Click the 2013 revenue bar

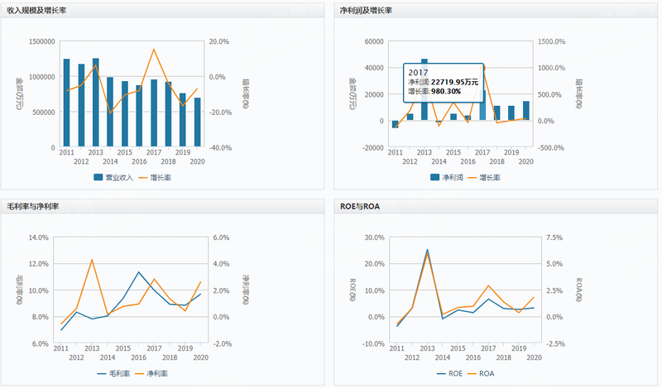(x=96, y=103)
